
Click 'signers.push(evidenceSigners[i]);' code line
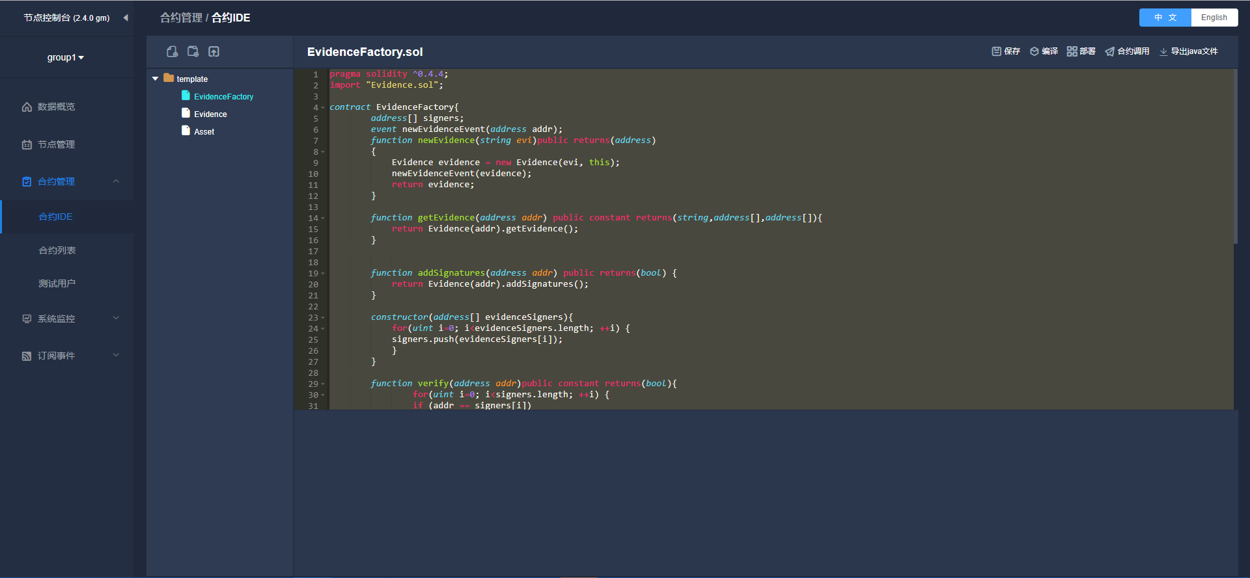(477, 339)
